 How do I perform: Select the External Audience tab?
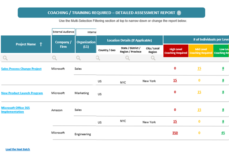point(63,32)
